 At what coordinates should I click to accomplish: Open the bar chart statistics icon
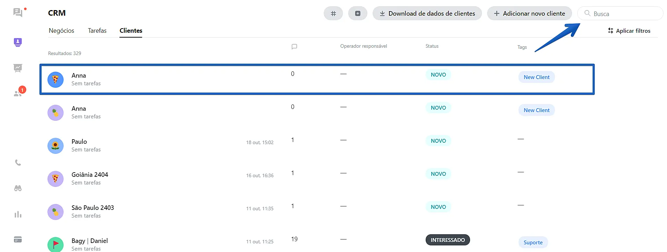click(18, 214)
